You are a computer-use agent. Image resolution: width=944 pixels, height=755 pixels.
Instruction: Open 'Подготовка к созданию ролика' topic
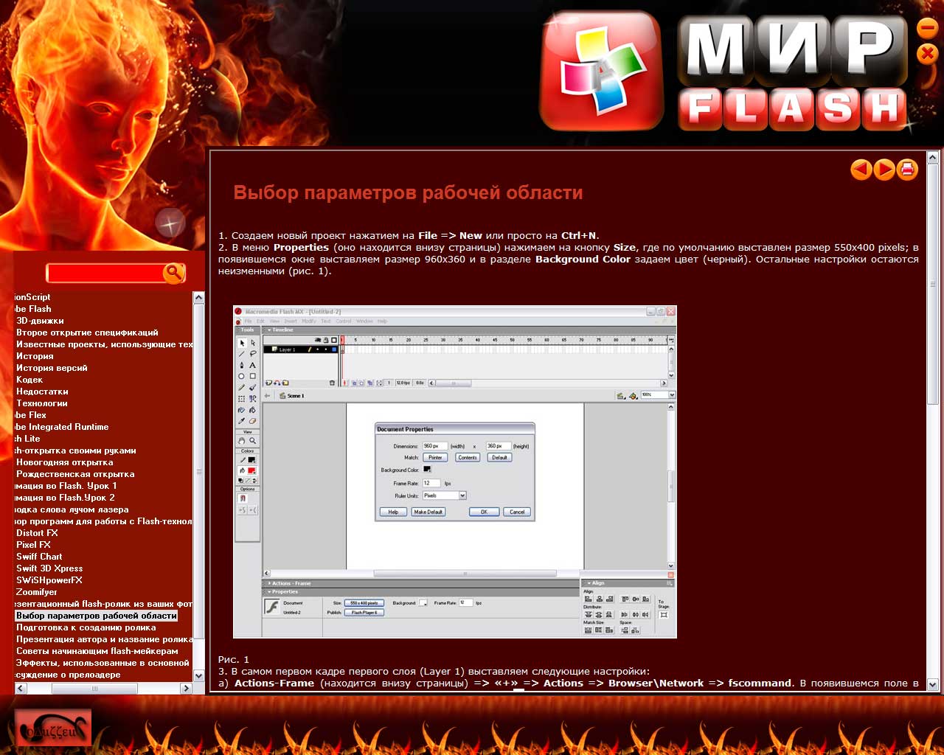pyautogui.click(x=86, y=627)
